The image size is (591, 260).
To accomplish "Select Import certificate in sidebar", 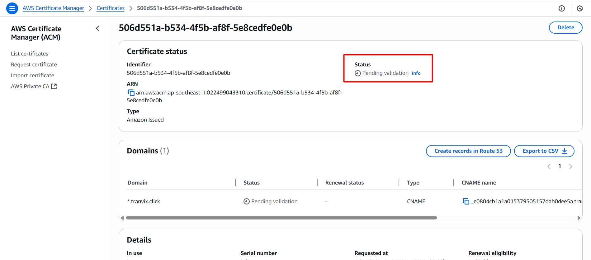I will pos(32,75).
